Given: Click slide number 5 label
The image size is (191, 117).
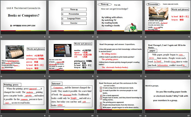Looking at the screenshot, I should pos(45,76).
